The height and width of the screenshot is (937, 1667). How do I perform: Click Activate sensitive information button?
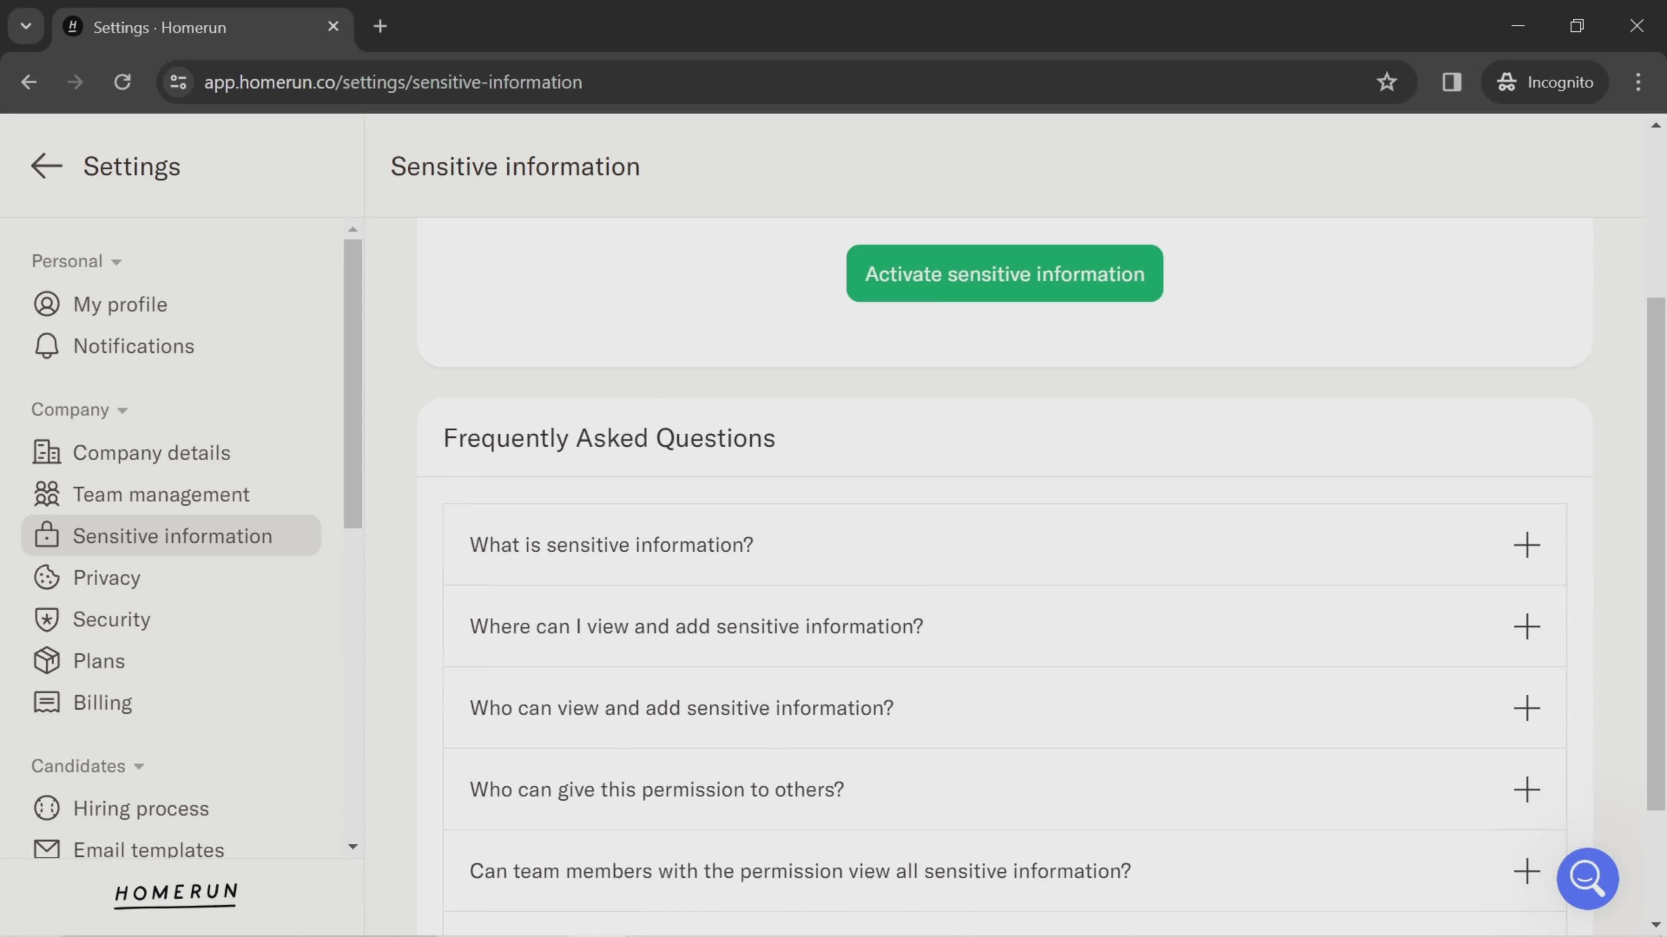point(1005,274)
